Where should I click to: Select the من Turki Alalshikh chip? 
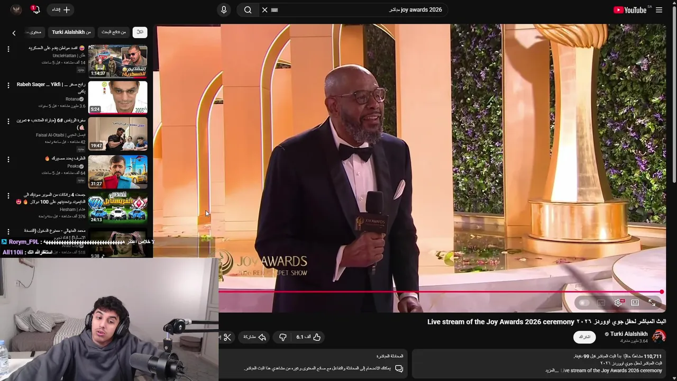coord(71,32)
